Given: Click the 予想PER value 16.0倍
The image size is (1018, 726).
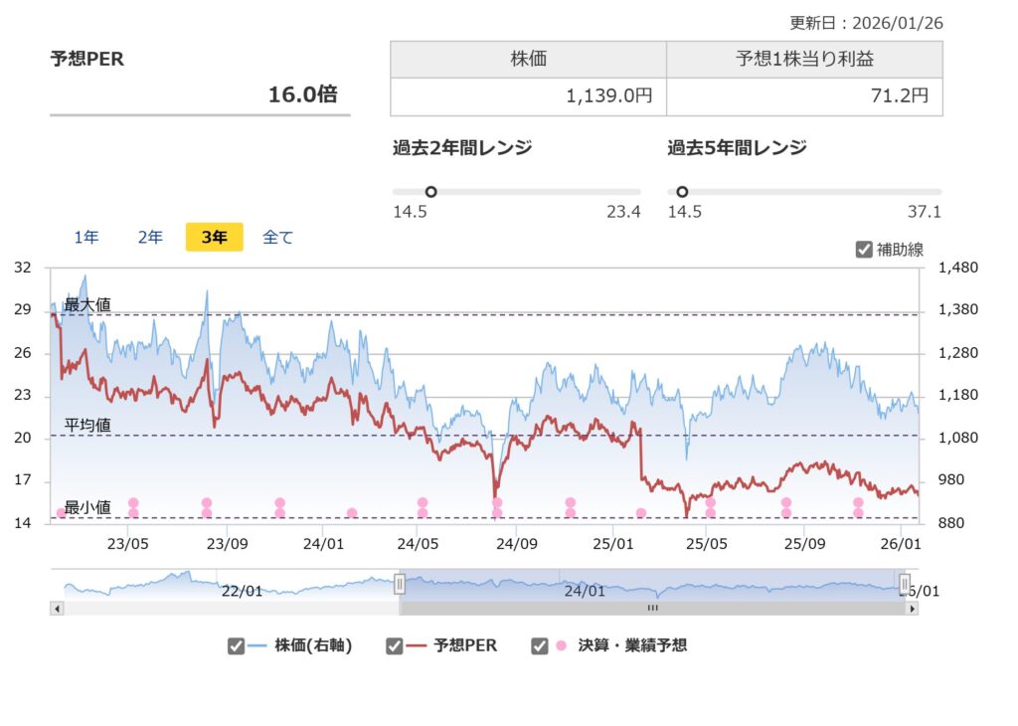Looking at the screenshot, I should [x=304, y=95].
